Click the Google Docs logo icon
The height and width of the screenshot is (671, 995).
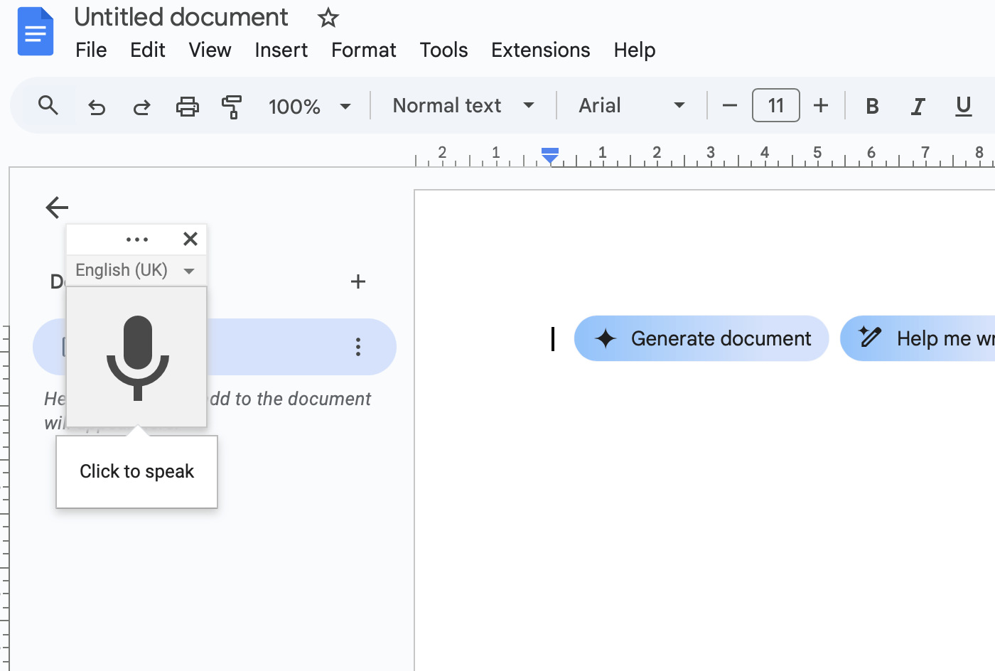(36, 31)
